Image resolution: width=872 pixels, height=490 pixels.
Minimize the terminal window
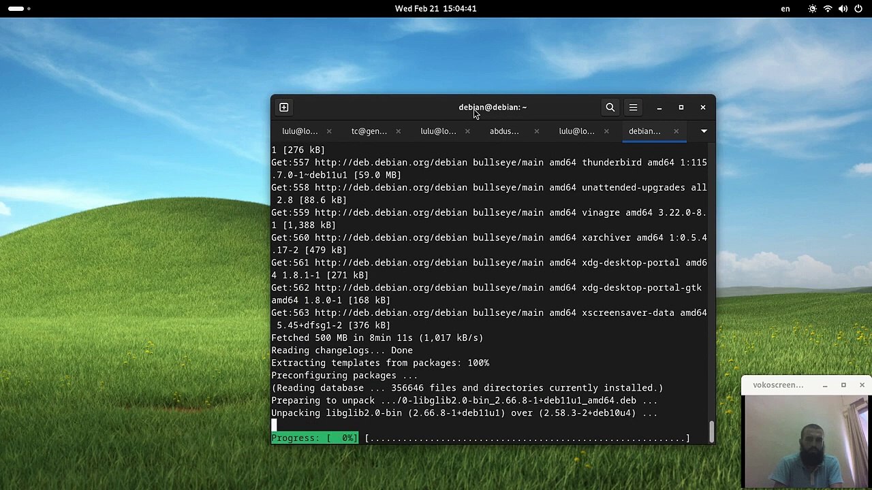click(x=659, y=108)
